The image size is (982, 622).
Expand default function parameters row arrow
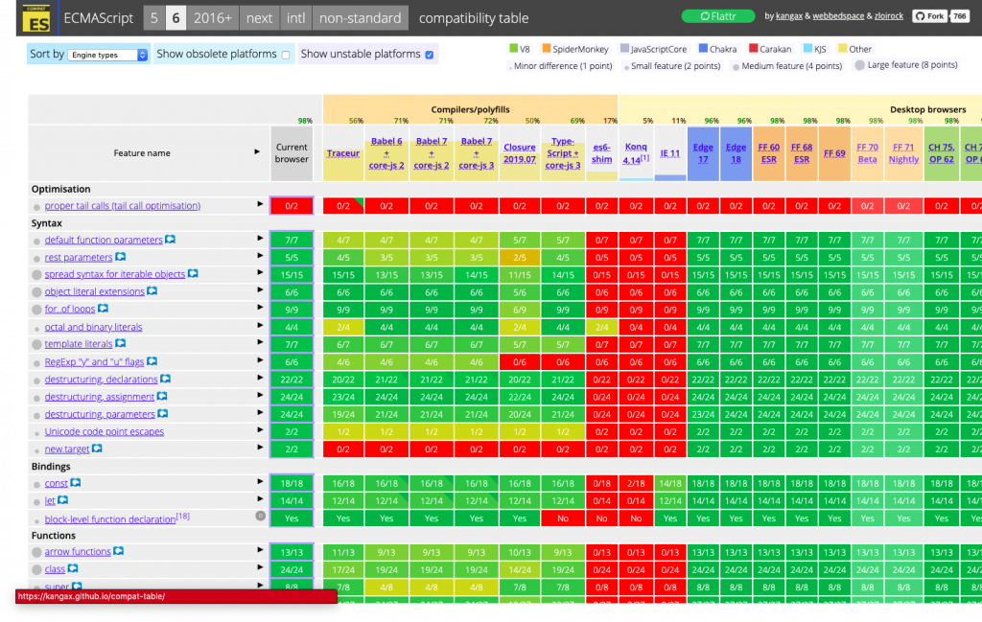(x=260, y=239)
